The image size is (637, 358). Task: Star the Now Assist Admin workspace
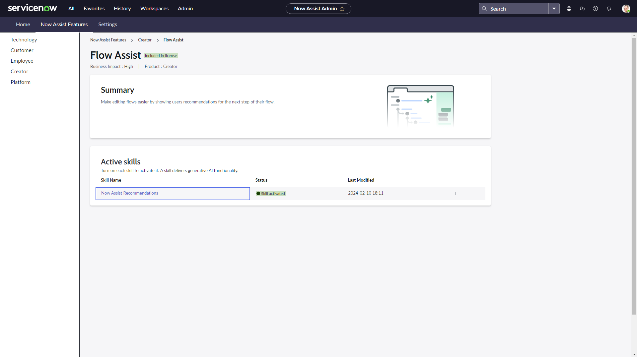[x=342, y=9]
